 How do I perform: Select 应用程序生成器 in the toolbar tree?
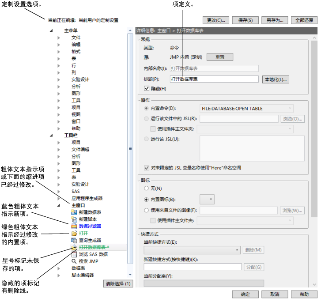point(87,198)
